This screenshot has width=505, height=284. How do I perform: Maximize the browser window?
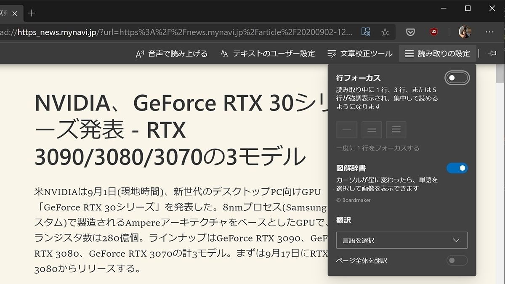tap(468, 8)
